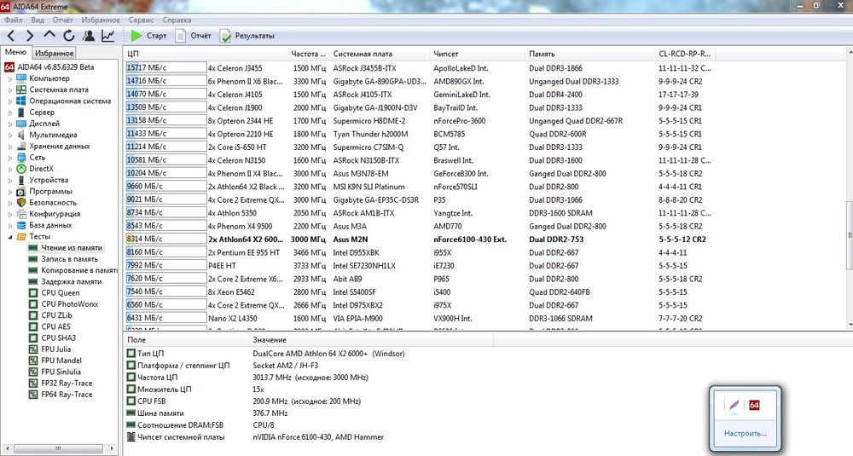
Task: Start the benchmark with the green Старт icon
Action: (136, 36)
